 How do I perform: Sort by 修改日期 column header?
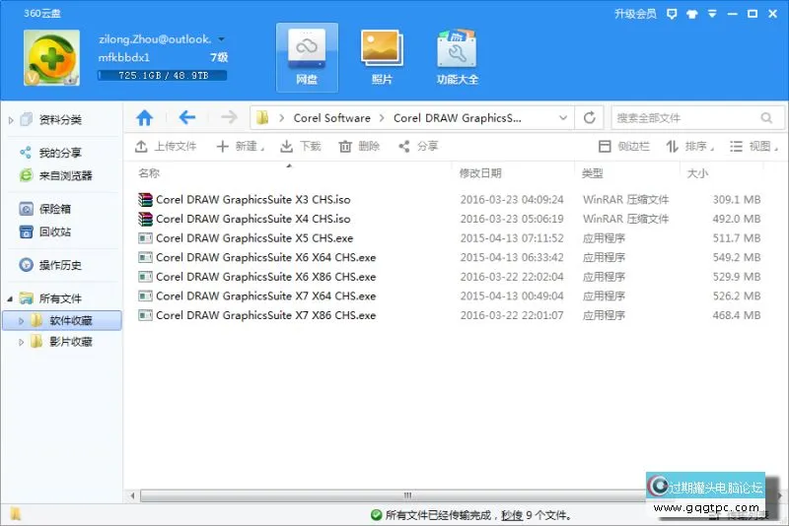[480, 173]
